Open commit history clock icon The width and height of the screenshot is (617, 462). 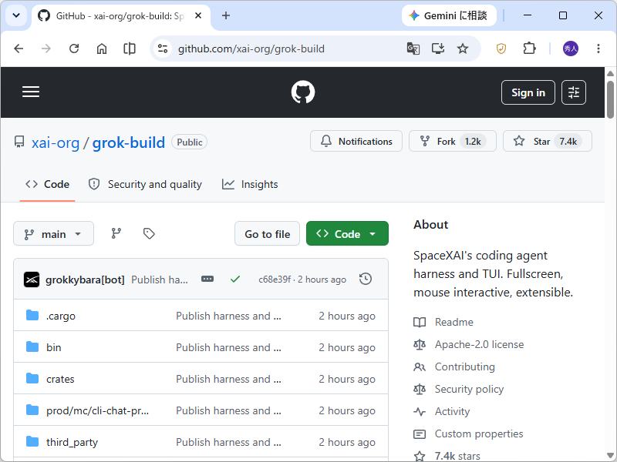point(366,279)
